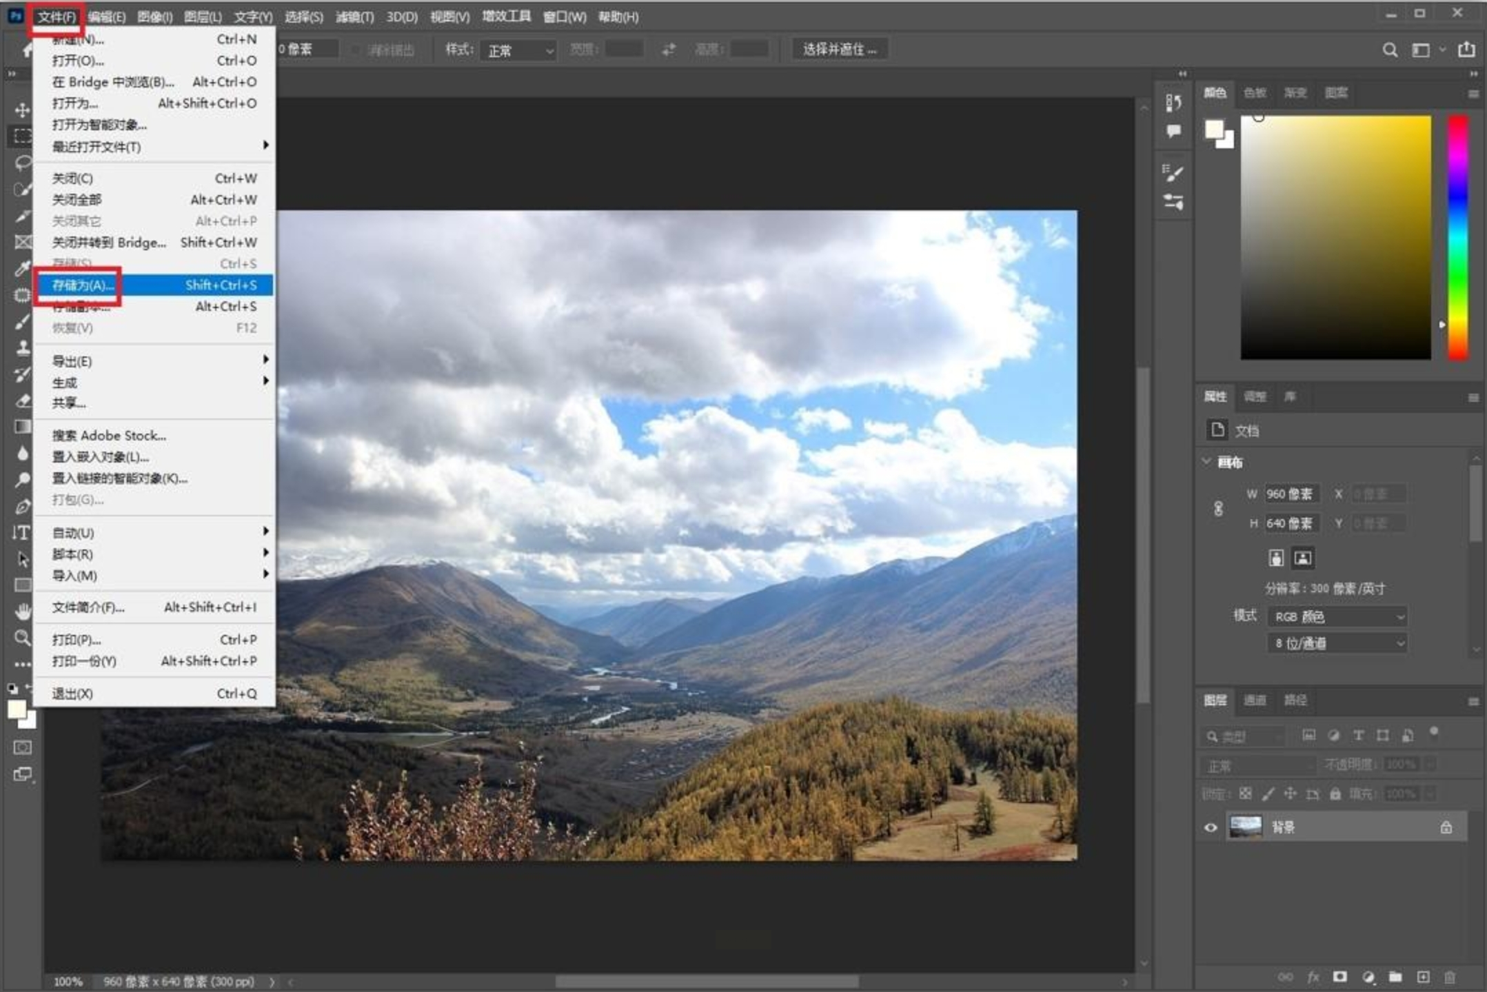
Task: Select the Hand tool
Action: pos(22,611)
